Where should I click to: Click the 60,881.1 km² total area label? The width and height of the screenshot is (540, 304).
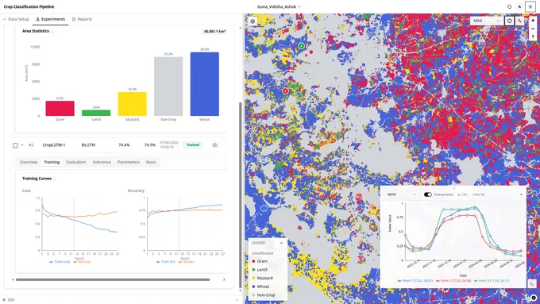214,31
